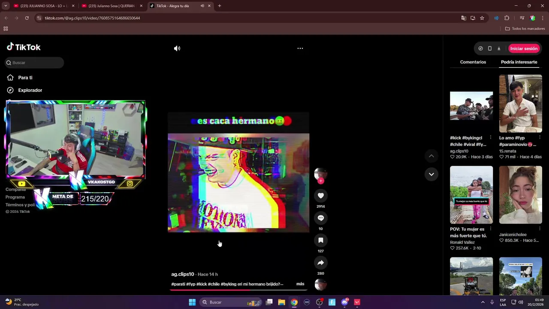Click the address bar URL
The width and height of the screenshot is (549, 309).
tap(92, 18)
